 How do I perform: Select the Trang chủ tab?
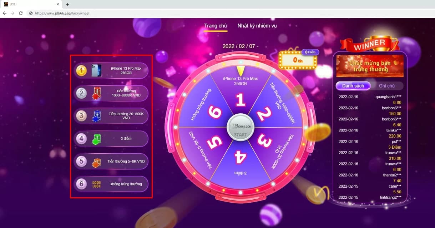[x=216, y=26]
